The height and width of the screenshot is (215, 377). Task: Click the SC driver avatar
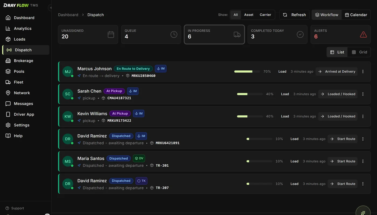point(68,94)
